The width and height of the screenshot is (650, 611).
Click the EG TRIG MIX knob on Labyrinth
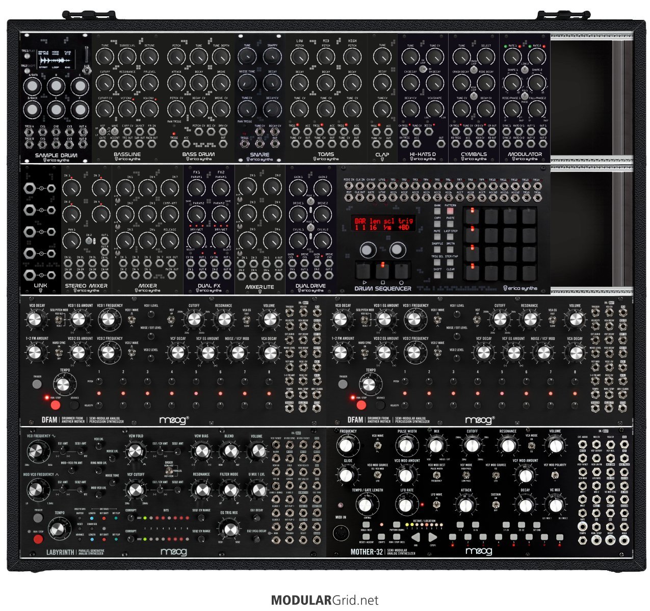(x=230, y=530)
